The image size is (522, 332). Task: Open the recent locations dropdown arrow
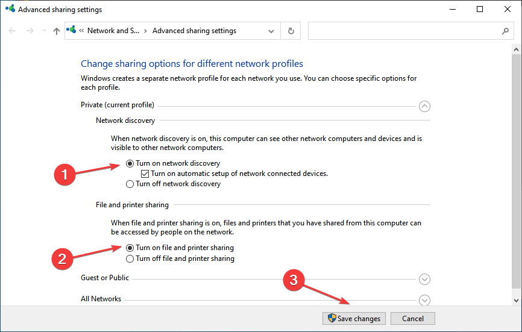(43, 31)
